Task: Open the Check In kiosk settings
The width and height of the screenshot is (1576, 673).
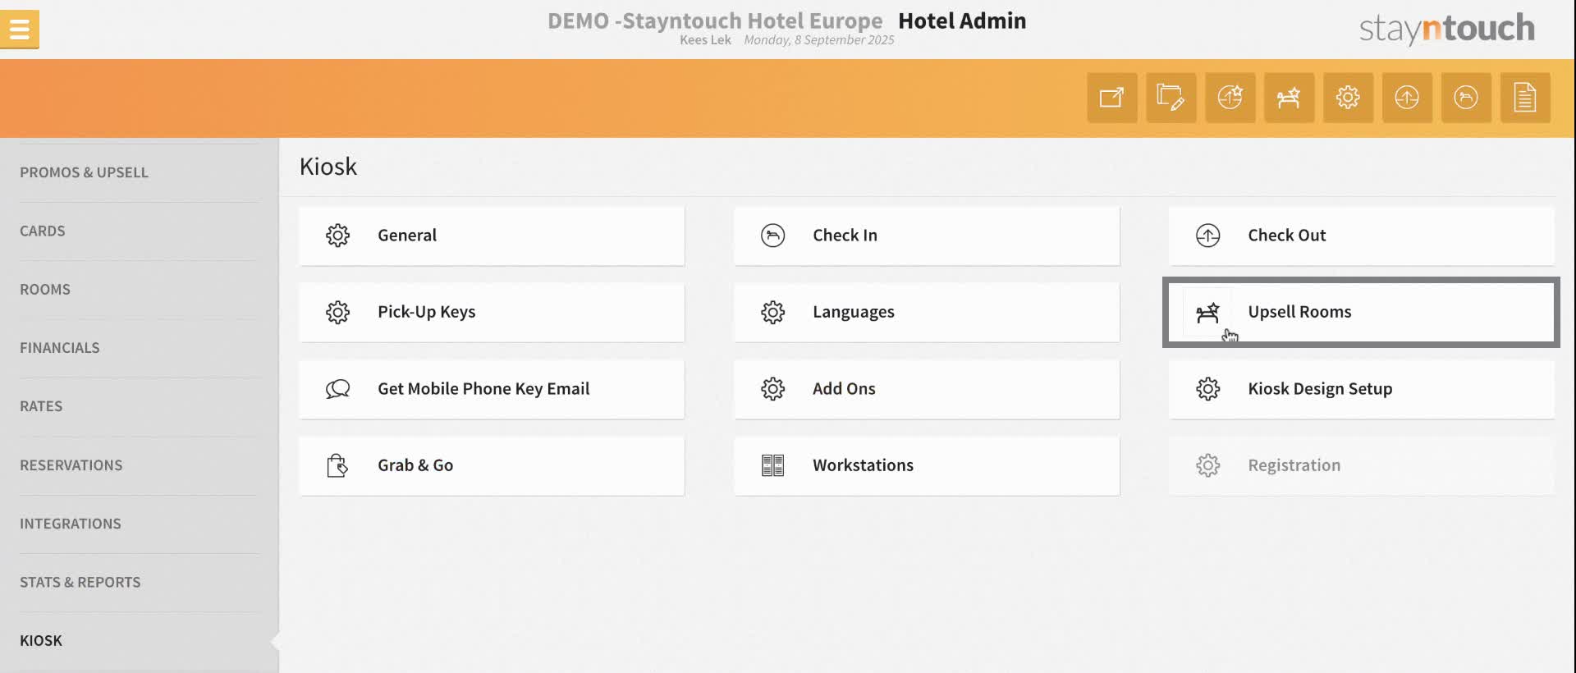Action: [x=927, y=236]
